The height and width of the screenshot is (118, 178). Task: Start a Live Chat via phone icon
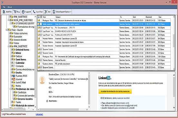(34, 12)
